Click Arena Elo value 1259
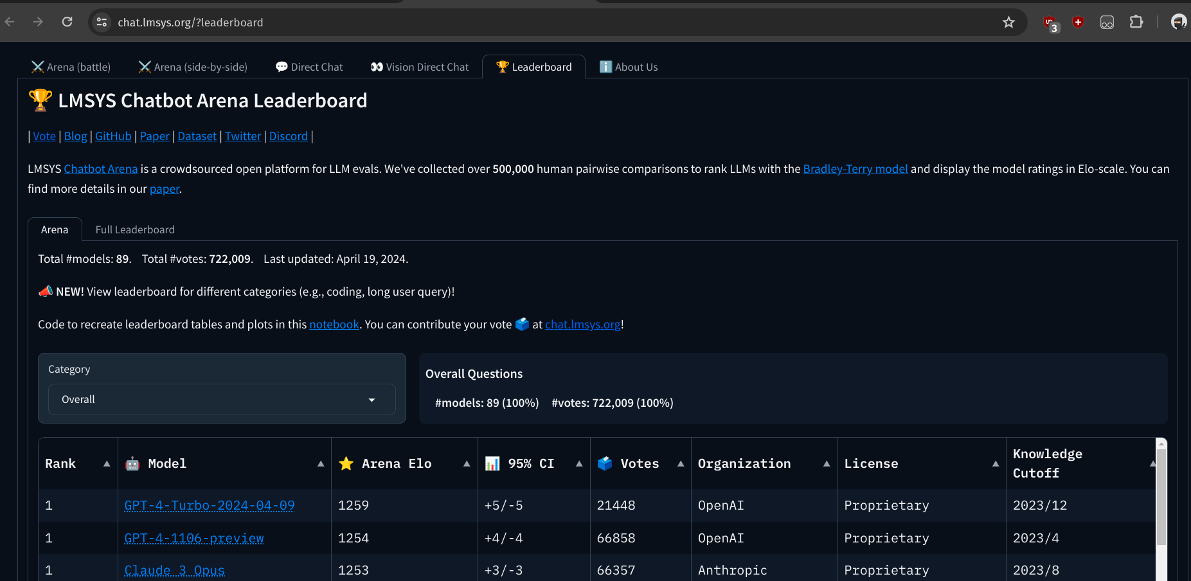This screenshot has height=581, width=1191. (x=354, y=505)
